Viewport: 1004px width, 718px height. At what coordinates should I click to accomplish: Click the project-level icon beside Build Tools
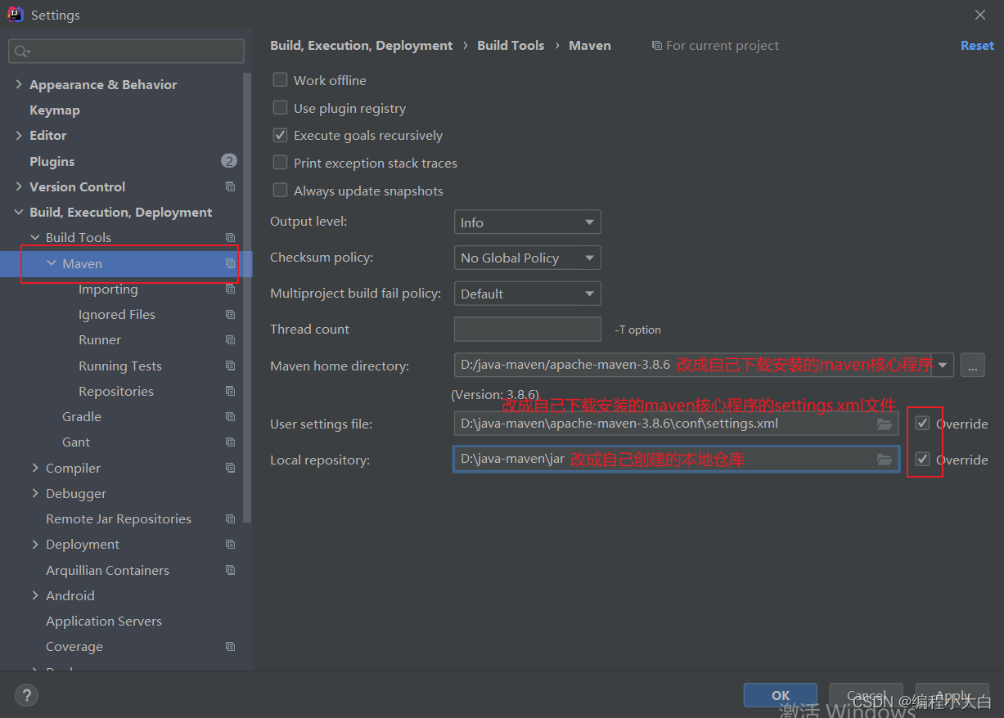coord(230,237)
